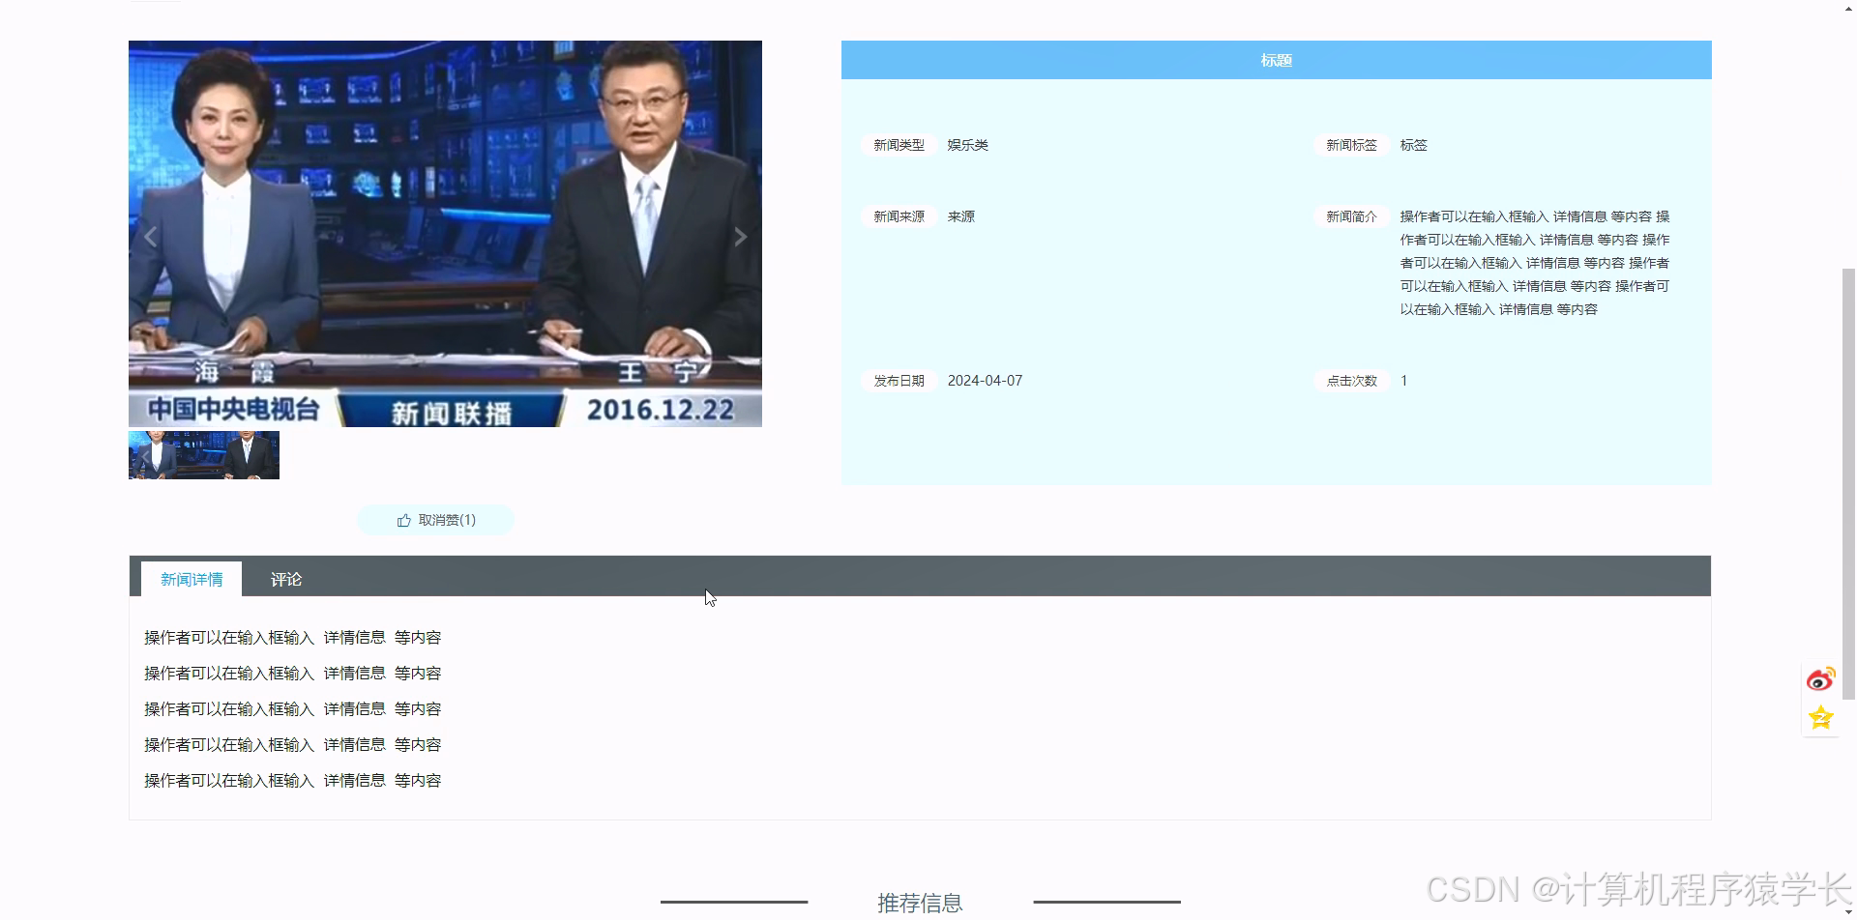1857x920 pixels.
Task: Open the 评论 comments tab
Action: coord(286,579)
